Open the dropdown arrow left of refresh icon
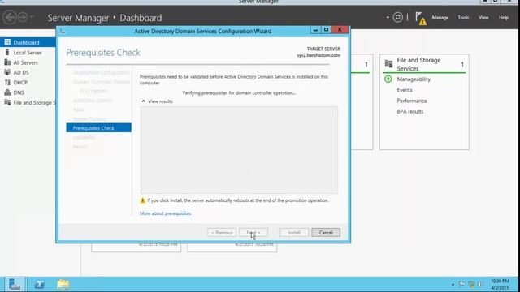 click(x=388, y=17)
